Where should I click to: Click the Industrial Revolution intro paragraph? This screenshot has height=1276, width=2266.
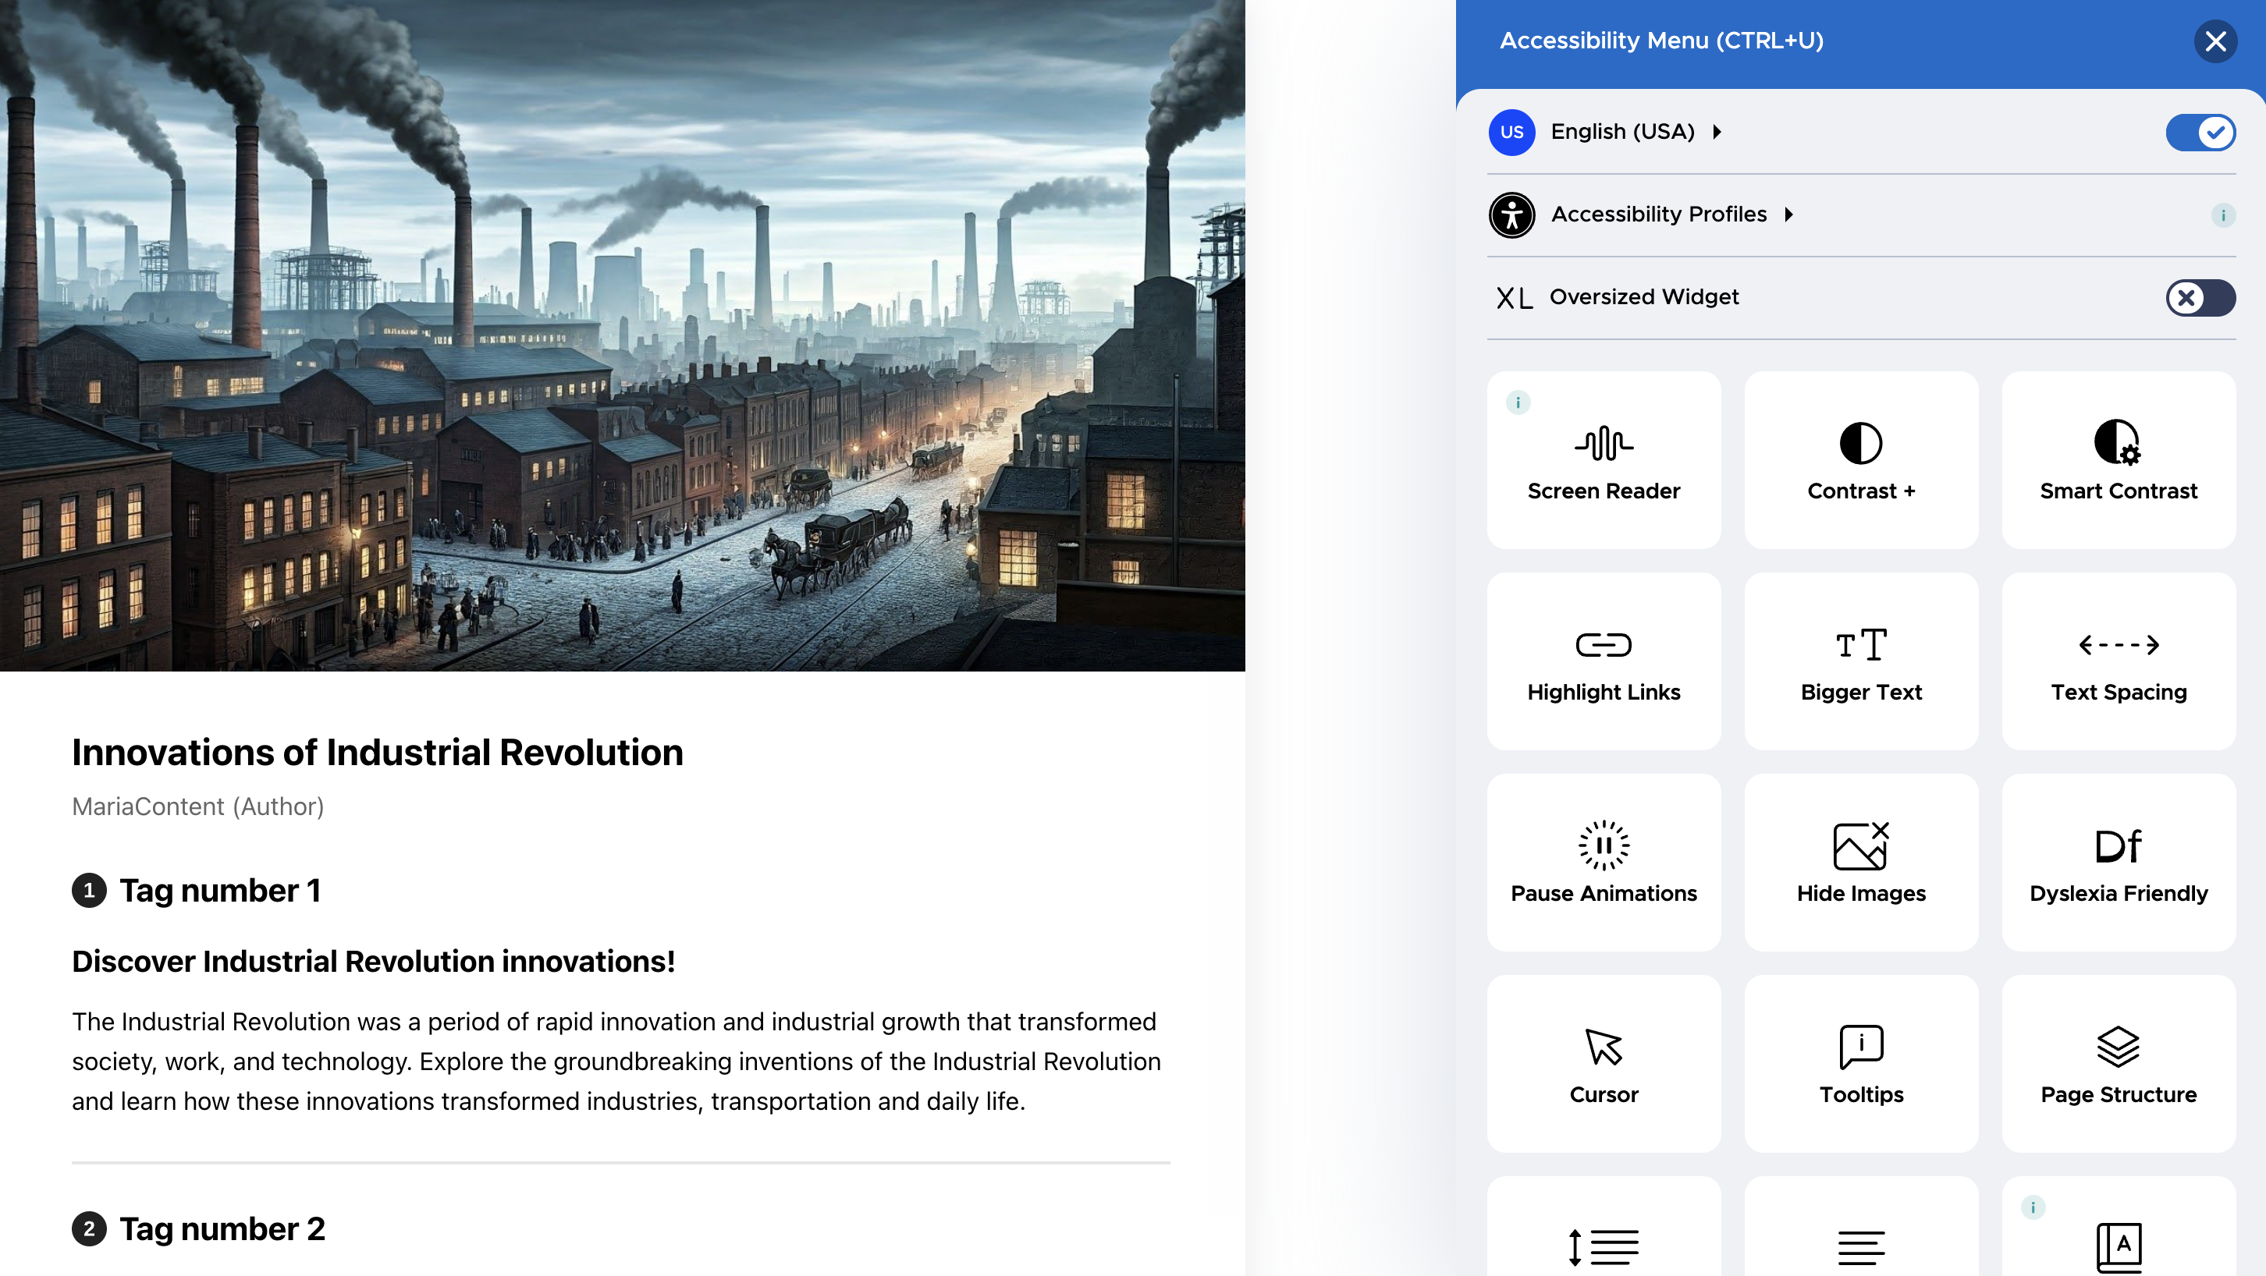616,1062
